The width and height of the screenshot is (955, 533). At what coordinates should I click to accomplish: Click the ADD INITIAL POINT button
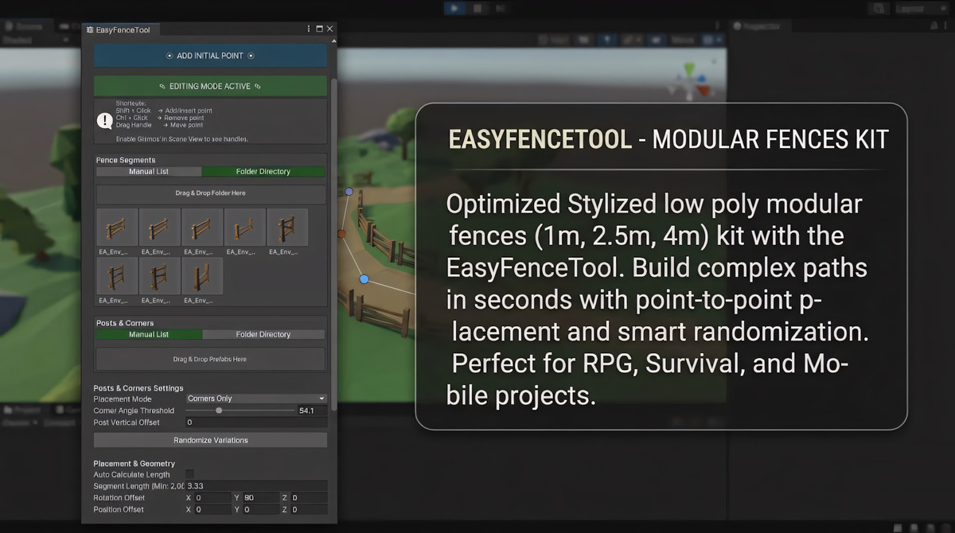coord(210,56)
